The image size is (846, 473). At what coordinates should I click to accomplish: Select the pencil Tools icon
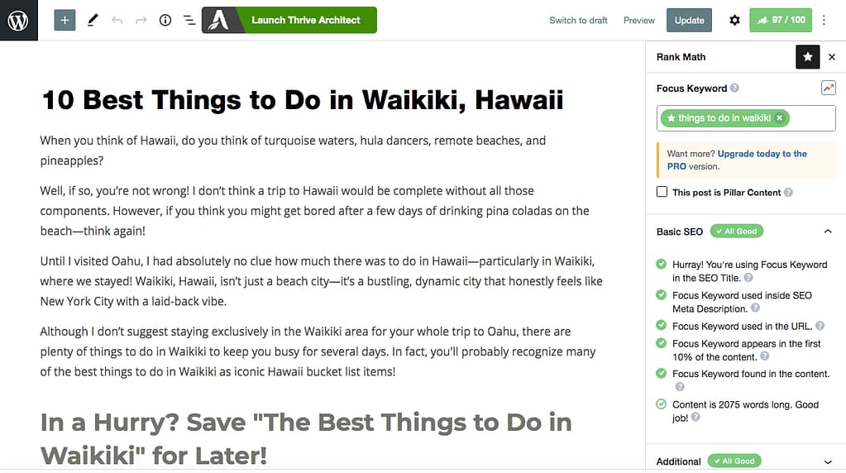click(92, 20)
